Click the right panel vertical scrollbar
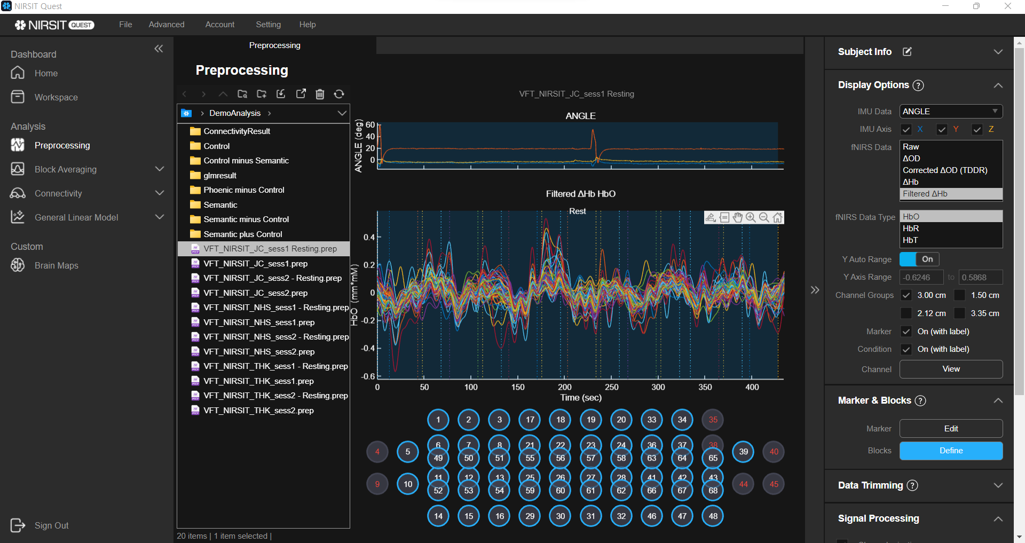 1019,222
